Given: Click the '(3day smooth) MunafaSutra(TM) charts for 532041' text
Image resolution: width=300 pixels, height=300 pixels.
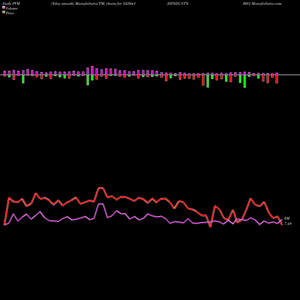Looking at the screenshot, I should coord(94,4).
